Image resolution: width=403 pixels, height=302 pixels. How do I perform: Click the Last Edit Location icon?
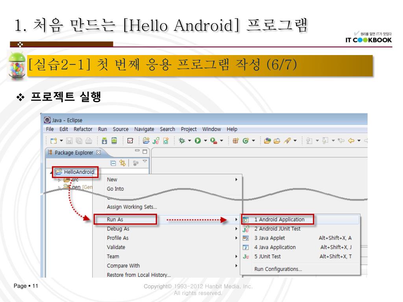[341, 141]
